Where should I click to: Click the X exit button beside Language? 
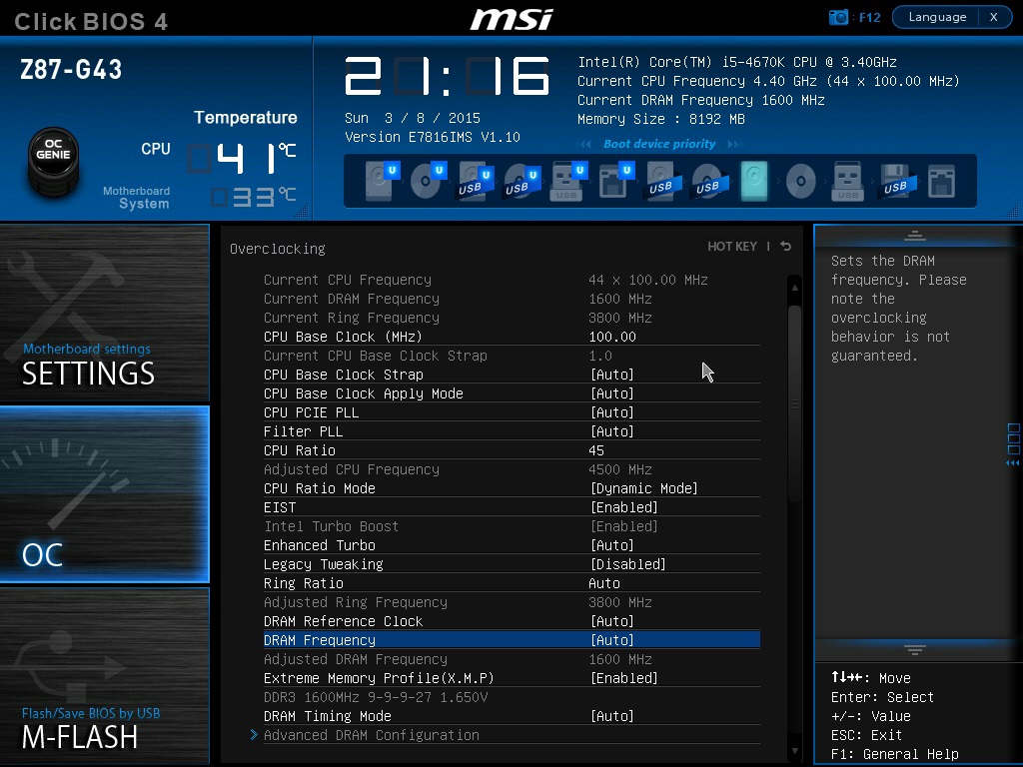(994, 17)
